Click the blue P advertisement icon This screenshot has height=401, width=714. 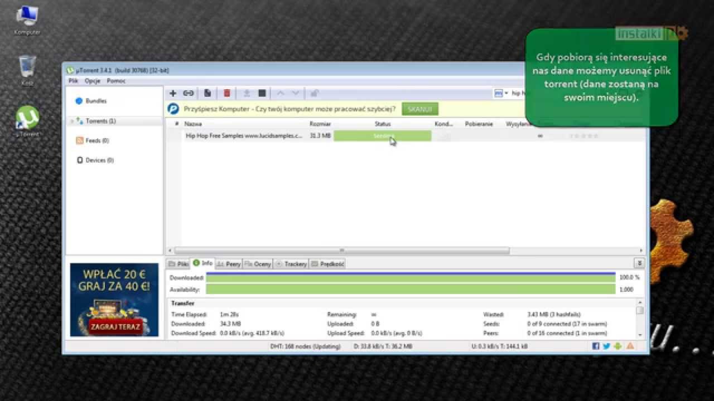[x=173, y=109]
